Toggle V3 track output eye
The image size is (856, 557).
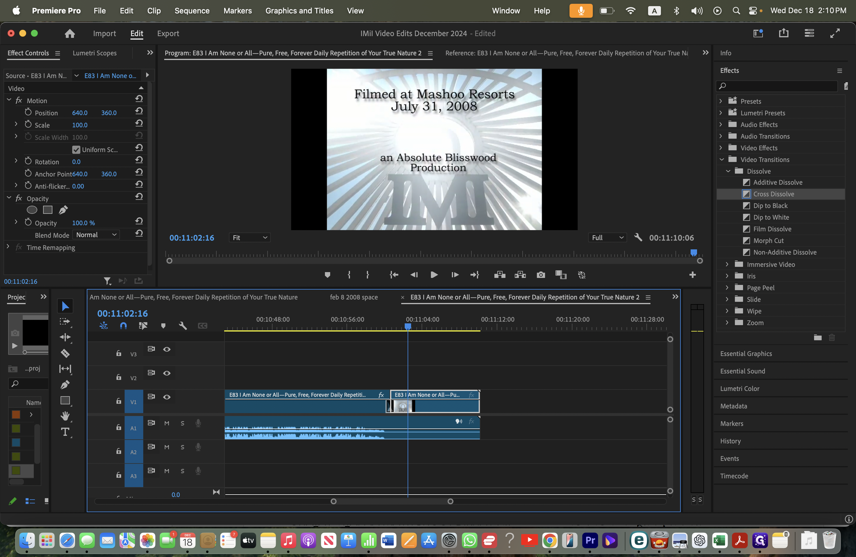(x=167, y=349)
